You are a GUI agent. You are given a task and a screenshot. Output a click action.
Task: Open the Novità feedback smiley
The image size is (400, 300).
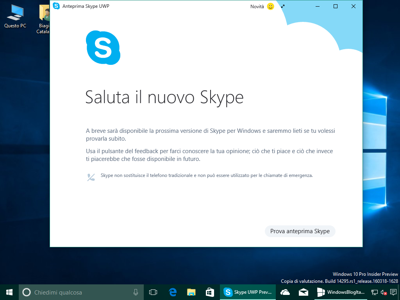click(x=270, y=6)
